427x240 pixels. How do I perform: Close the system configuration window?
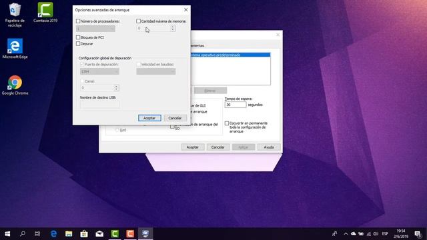[x=278, y=35]
